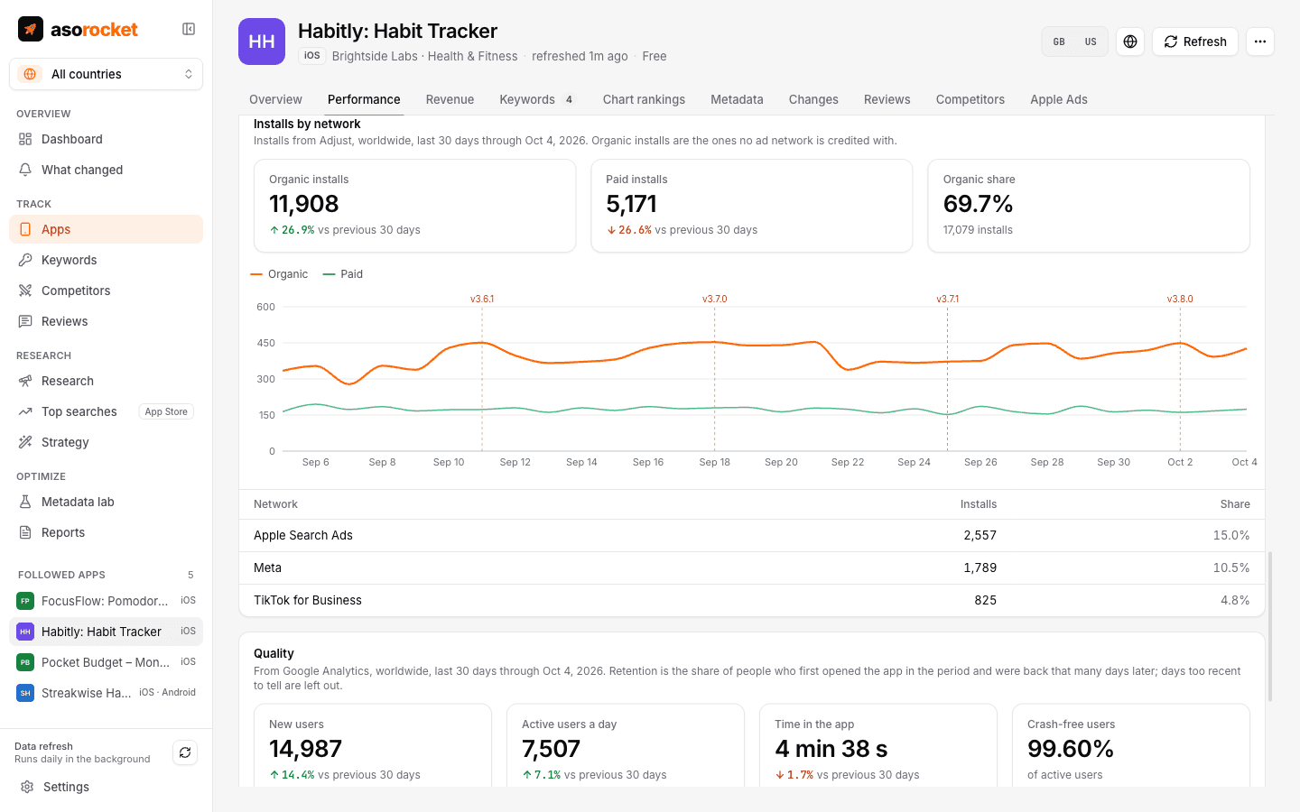This screenshot has height=812, width=1300.
Task: Open sidebar Competitors crossed-swords icon
Action: point(25,291)
